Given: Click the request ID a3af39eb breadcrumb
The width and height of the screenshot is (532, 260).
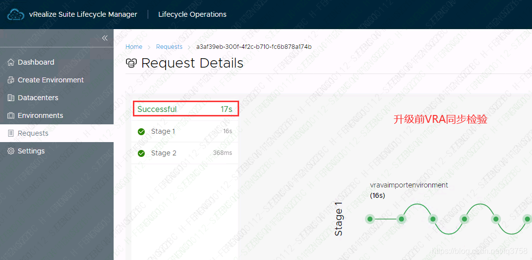Looking at the screenshot, I should (x=254, y=47).
